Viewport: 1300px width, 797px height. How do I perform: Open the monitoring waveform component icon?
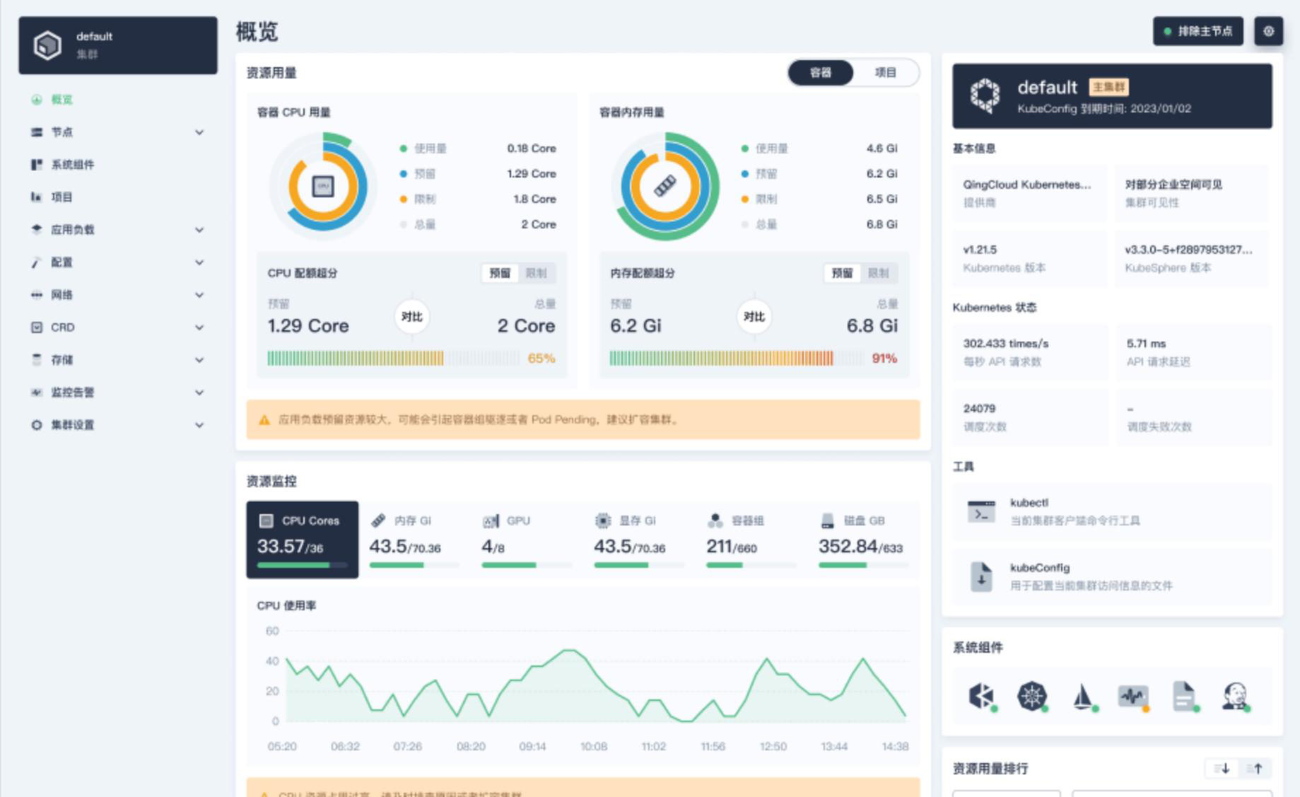[x=1133, y=697]
